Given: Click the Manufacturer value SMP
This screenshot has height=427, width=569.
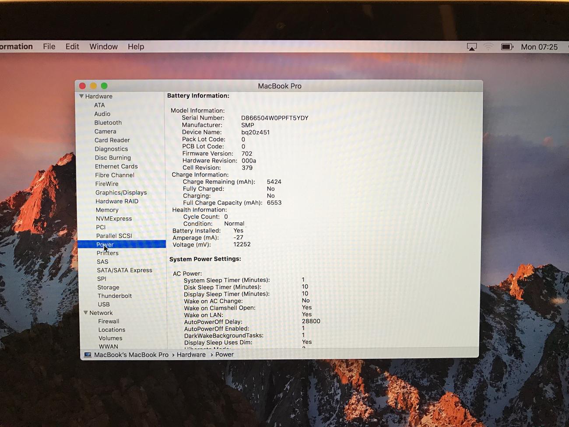Looking at the screenshot, I should tap(248, 125).
